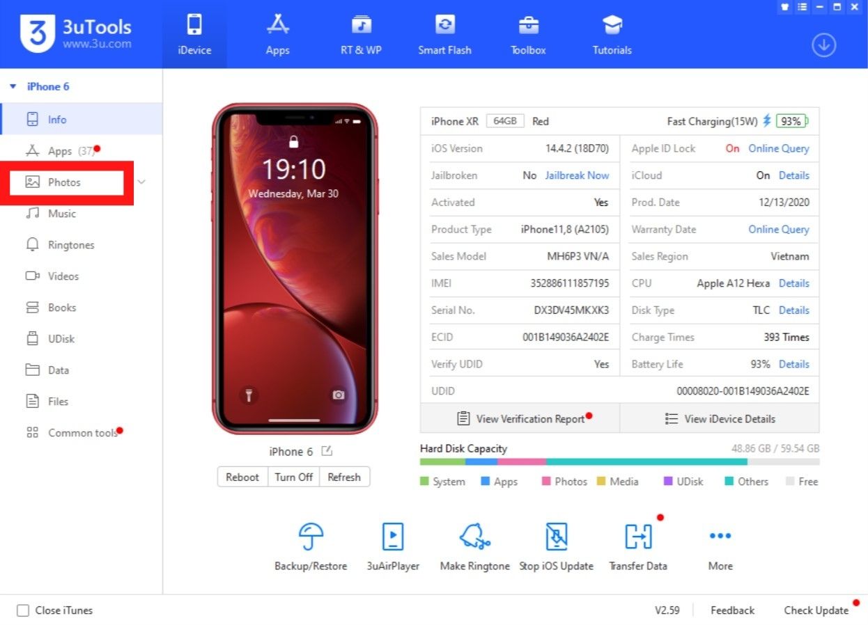Viewport: 868px width, 625px height.
Task: Open the title bar list menu icon
Action: coord(803,6)
